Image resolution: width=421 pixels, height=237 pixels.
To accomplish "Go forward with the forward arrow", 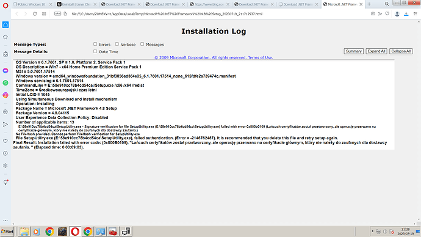I will coord(26,13).
